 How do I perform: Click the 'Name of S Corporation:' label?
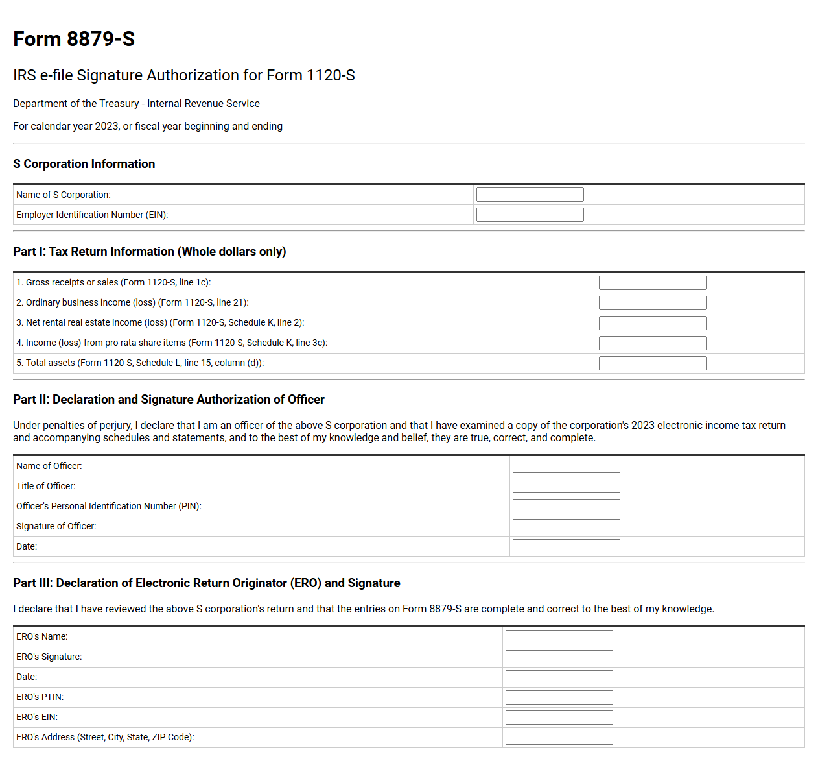pyautogui.click(x=64, y=195)
